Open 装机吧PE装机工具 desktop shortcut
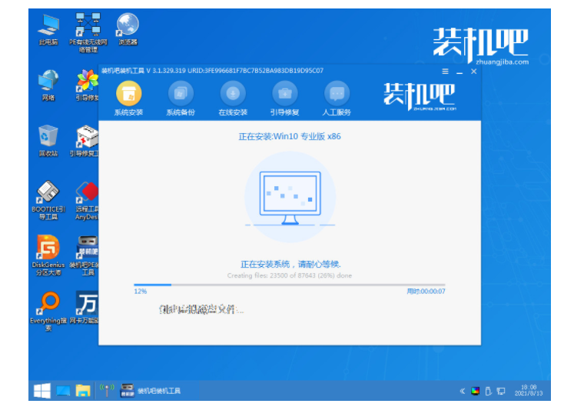 click(x=85, y=255)
